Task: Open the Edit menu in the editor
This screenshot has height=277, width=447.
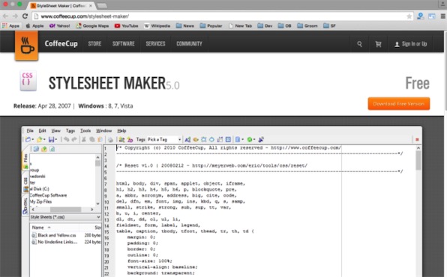Action: (42, 131)
